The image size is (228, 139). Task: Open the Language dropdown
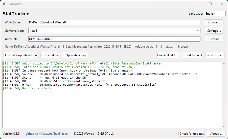[215, 14]
